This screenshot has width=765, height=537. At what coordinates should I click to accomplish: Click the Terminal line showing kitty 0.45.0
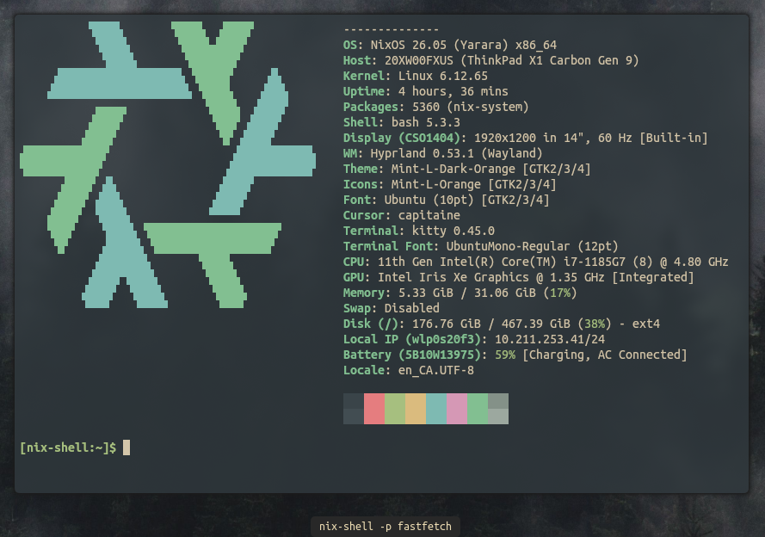coord(418,231)
